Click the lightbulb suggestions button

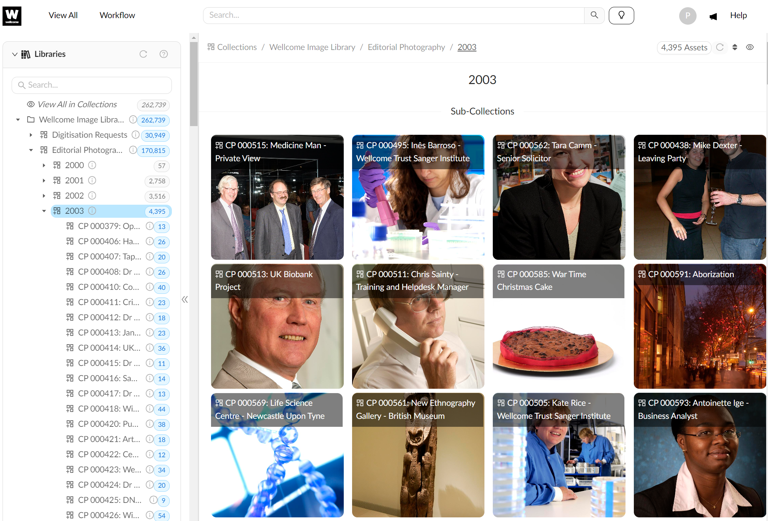(621, 15)
